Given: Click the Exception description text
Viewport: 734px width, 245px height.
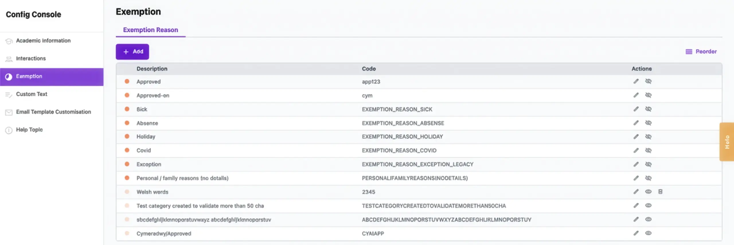Looking at the screenshot, I should click(x=149, y=164).
